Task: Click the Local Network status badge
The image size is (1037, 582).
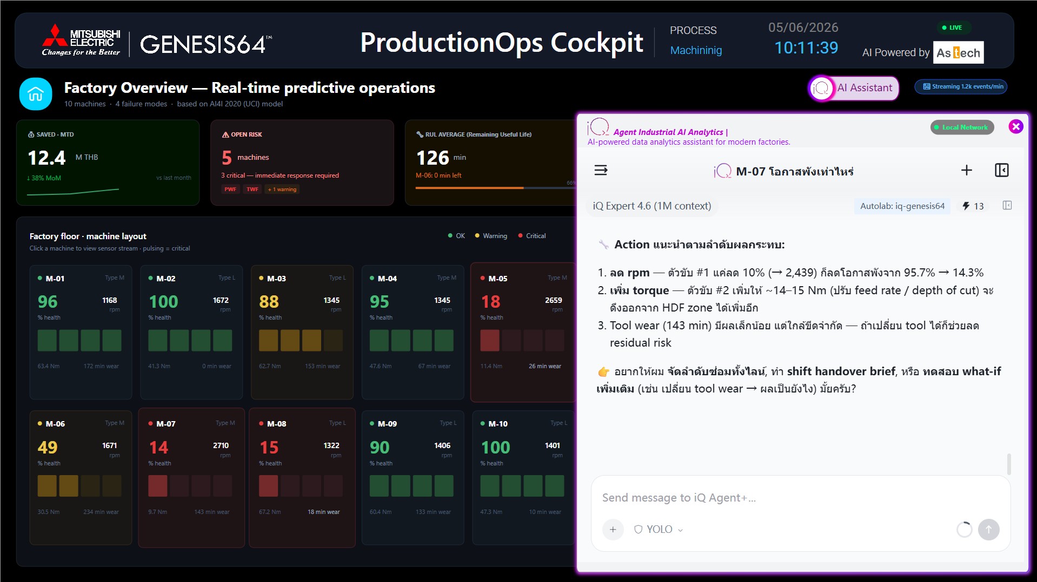Action: pos(962,127)
